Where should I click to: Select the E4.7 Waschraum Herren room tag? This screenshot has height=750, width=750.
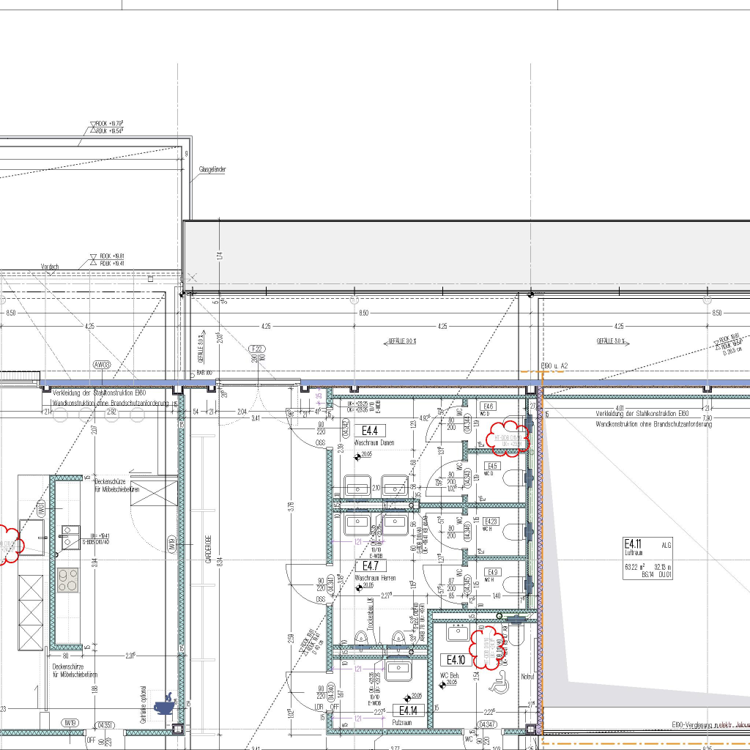tap(370, 566)
